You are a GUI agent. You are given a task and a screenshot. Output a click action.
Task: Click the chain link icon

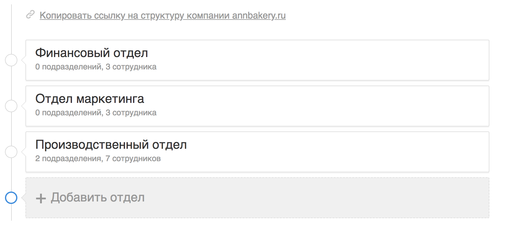pyautogui.click(x=30, y=15)
